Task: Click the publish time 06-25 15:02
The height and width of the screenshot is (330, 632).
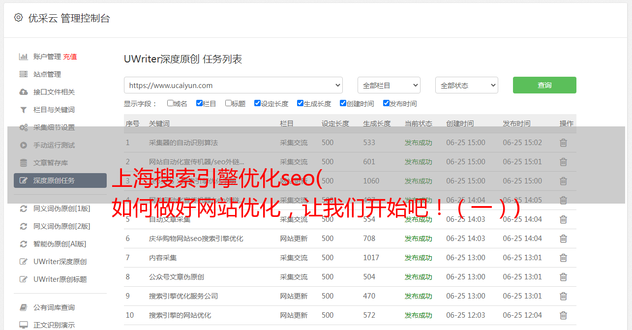Action: [522, 143]
